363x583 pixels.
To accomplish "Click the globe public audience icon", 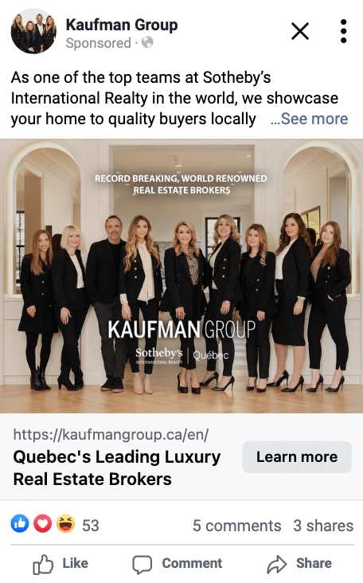I will pyautogui.click(x=147, y=42).
